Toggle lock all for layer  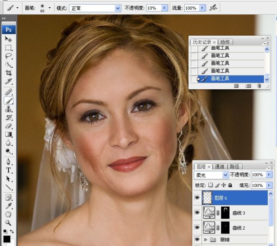(x=230, y=185)
